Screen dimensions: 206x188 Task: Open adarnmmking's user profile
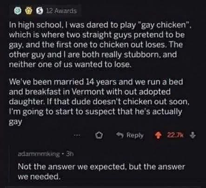(39, 154)
